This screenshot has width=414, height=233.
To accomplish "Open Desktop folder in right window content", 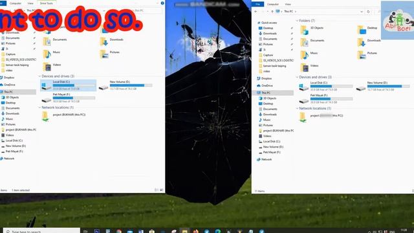I will click(367, 30).
